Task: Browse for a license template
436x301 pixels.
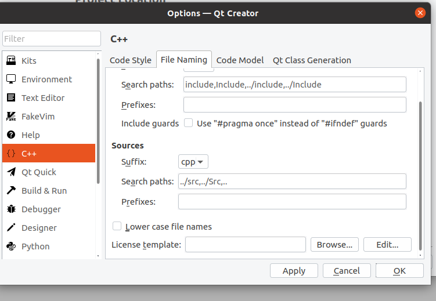Action: pos(334,245)
